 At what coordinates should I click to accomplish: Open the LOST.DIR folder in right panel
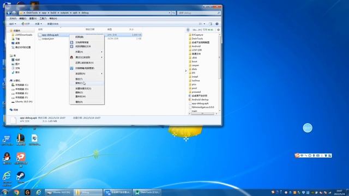195,50
